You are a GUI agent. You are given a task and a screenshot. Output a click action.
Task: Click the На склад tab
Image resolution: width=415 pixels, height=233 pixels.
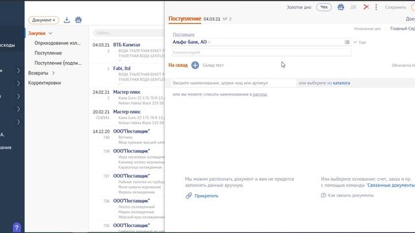coord(178,65)
